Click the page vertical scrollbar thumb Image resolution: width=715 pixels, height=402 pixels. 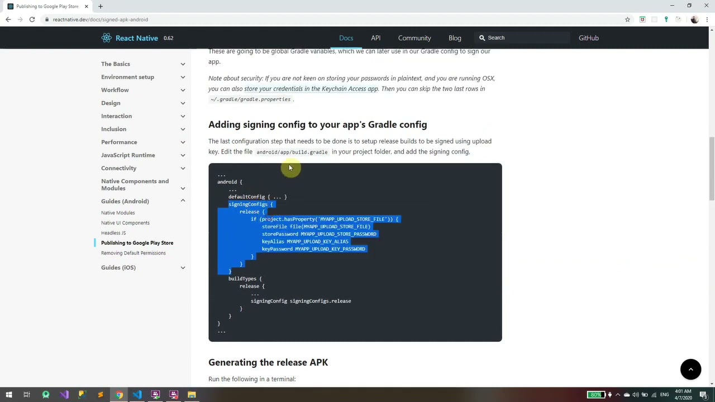click(712, 167)
